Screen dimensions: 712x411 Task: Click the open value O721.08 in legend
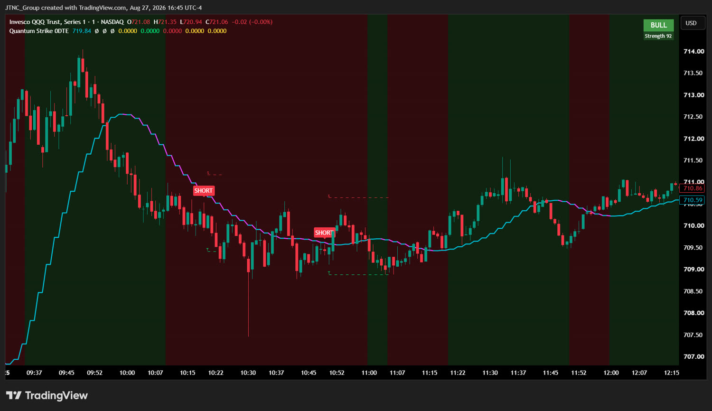point(139,22)
